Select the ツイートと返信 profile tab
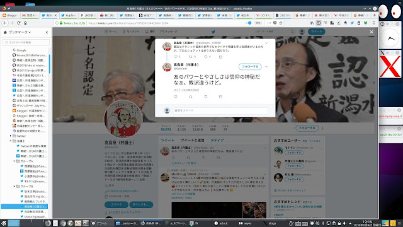The image size is (403, 227). pyautogui.click(x=192, y=140)
